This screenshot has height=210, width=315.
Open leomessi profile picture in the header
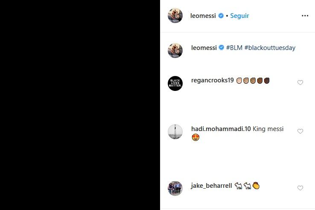click(175, 16)
